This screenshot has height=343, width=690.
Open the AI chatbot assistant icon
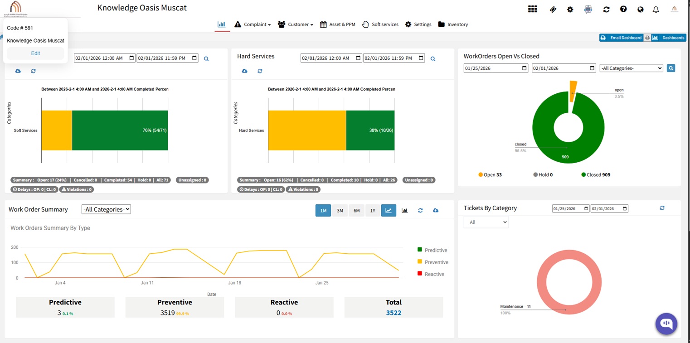pos(666,324)
